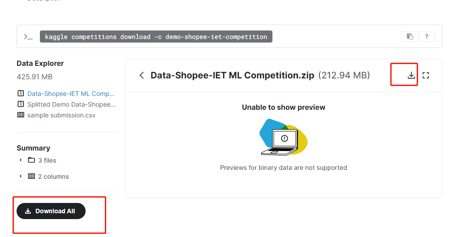453x237 pixels.
Task: Go back using the chevron beside file title
Action: (142, 75)
